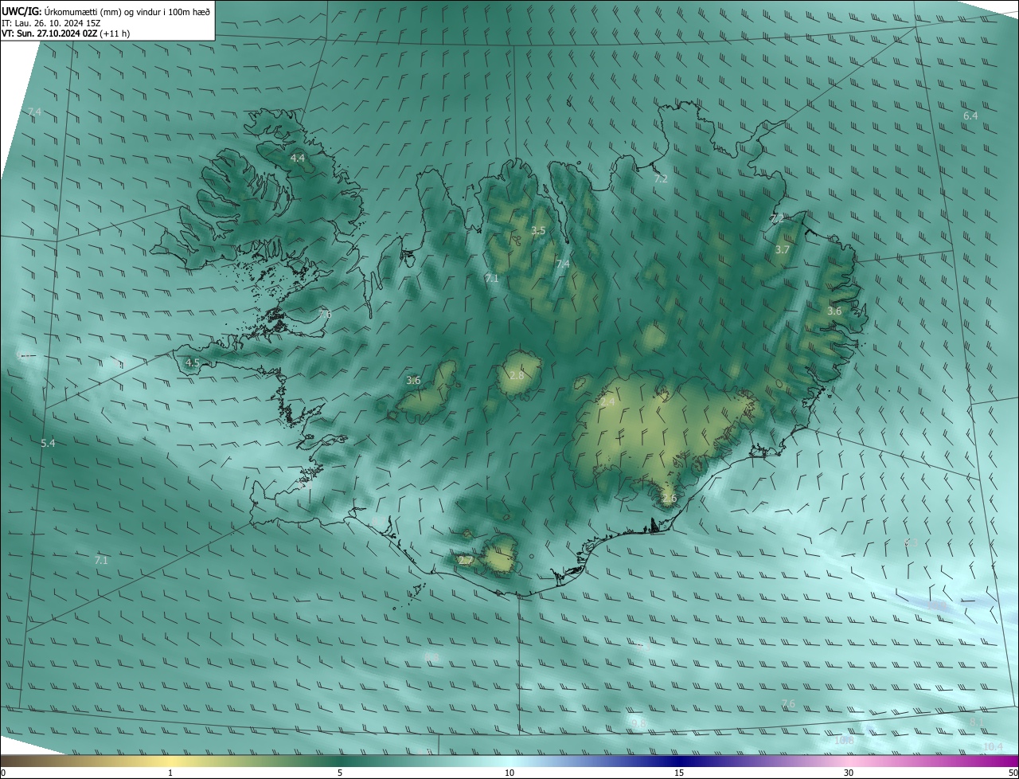Click the color scale tick labeled 5
The image size is (1019, 779).
point(340,773)
